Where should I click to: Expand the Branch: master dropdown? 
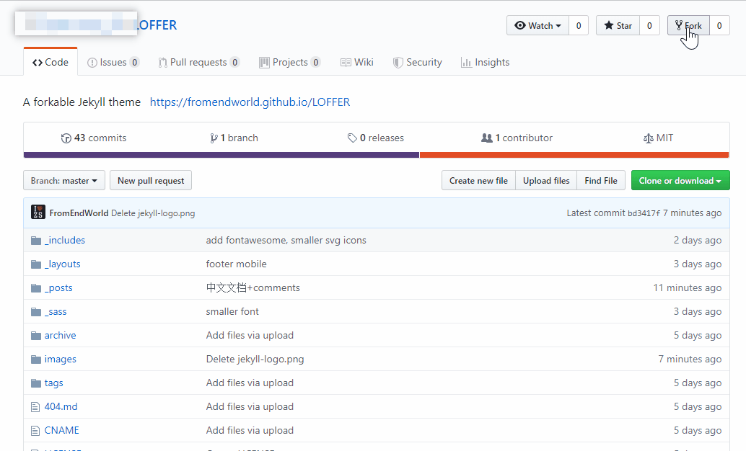(x=64, y=181)
